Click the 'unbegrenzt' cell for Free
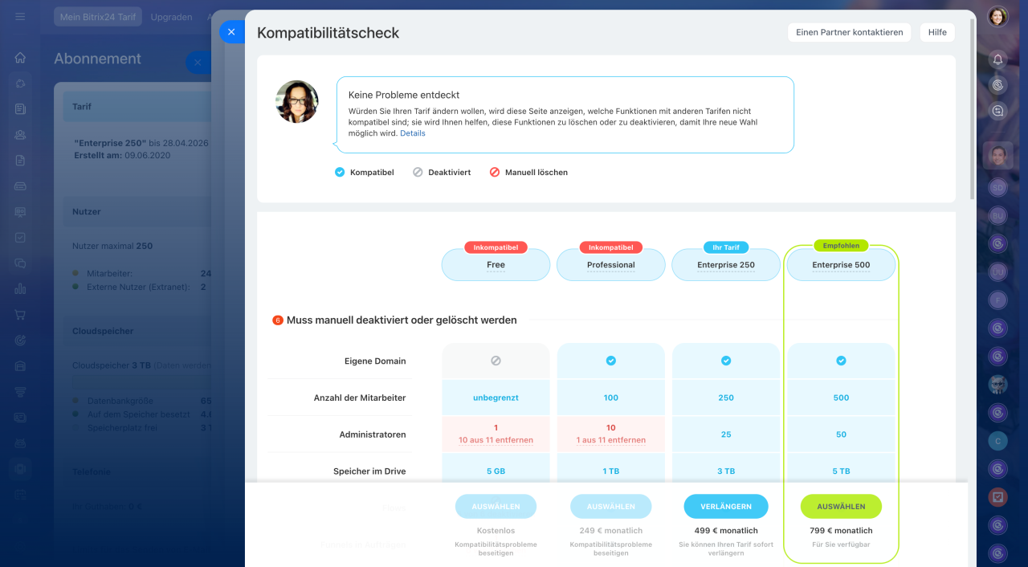1028x567 pixels. click(x=496, y=398)
